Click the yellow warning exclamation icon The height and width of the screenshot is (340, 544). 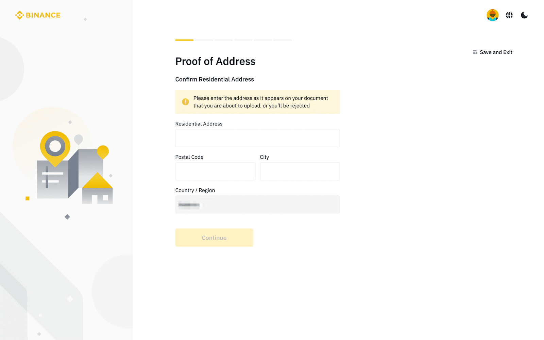pos(185,102)
